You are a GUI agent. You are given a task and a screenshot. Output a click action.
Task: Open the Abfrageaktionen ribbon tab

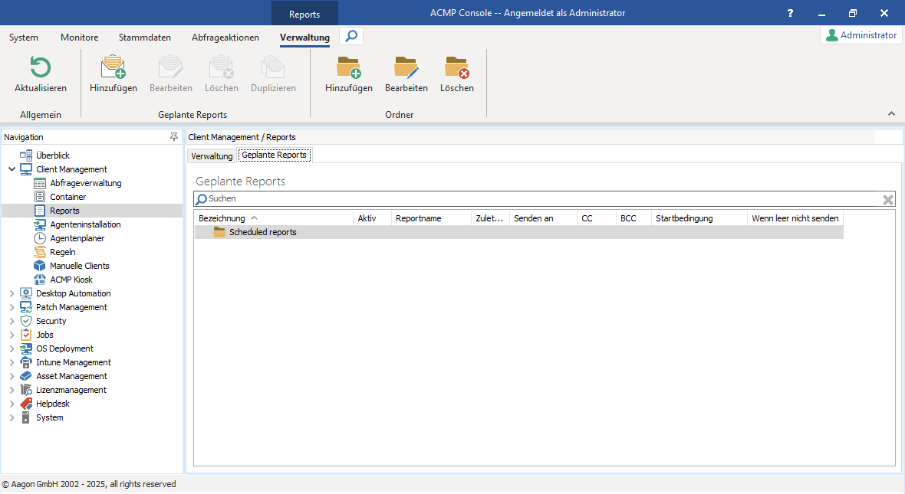(225, 37)
